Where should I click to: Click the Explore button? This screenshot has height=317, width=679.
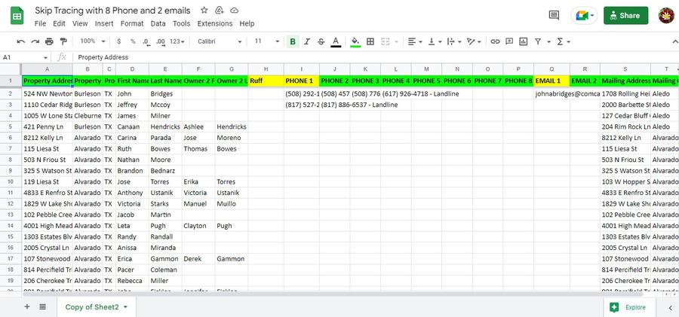tap(631, 307)
